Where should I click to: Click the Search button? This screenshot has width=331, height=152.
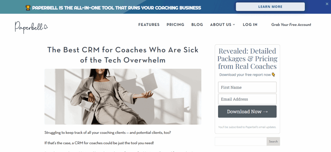coord(273,141)
